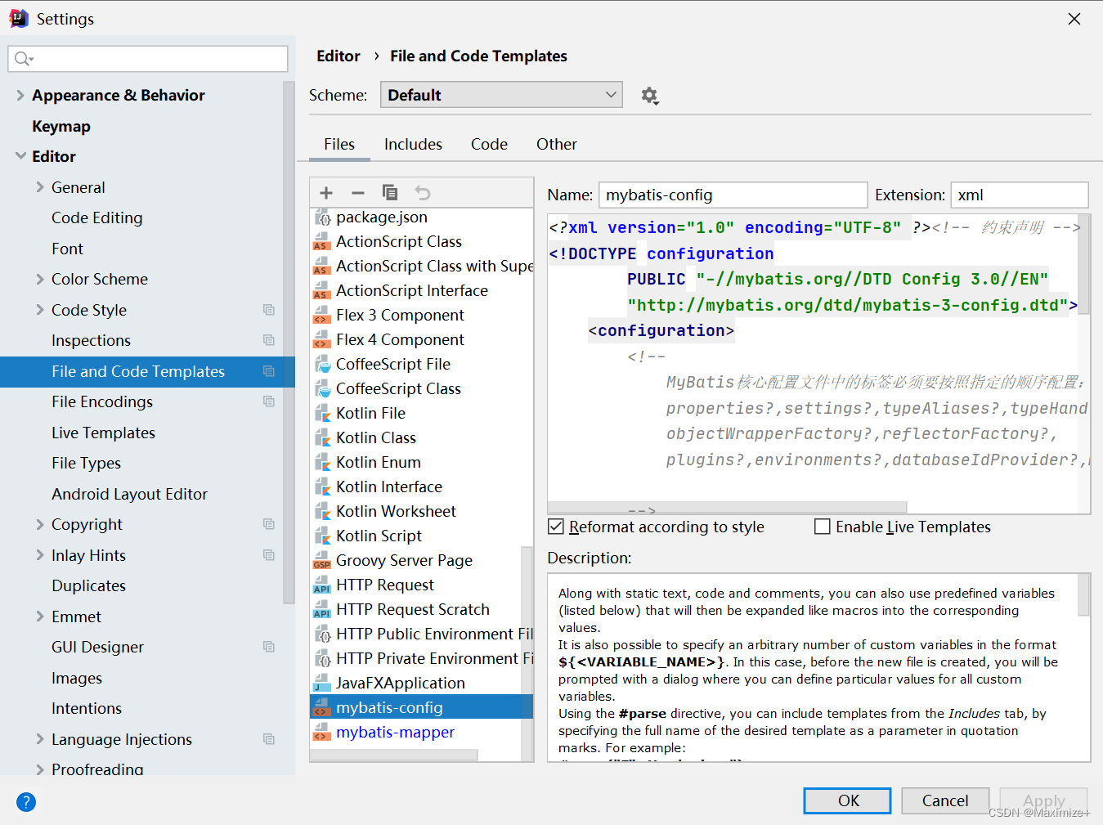The height and width of the screenshot is (825, 1103).
Task: Open File Types settings page
Action: click(x=86, y=463)
